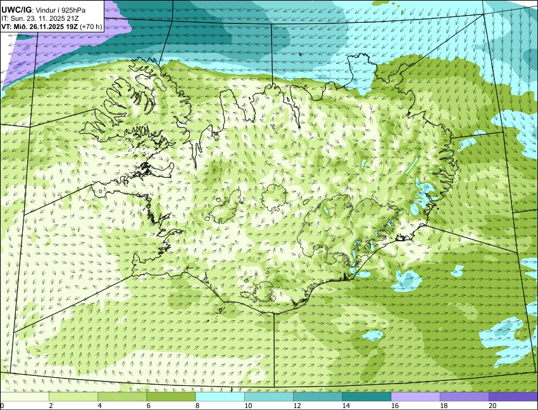The height and width of the screenshot is (410, 538).
Task: Click the '(+70 h)' forecast offset text
Action: click(x=91, y=27)
